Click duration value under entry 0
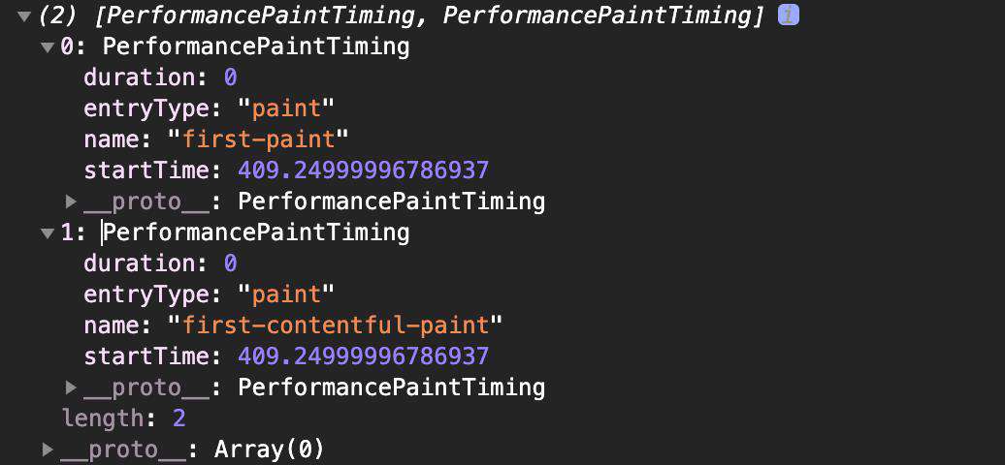 [x=230, y=77]
